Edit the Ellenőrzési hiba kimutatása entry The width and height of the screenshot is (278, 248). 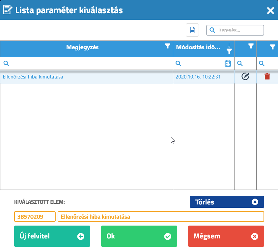pyautogui.click(x=245, y=76)
